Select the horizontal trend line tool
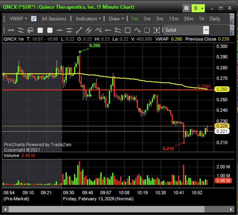238x215 pixels. (x=11, y=30)
